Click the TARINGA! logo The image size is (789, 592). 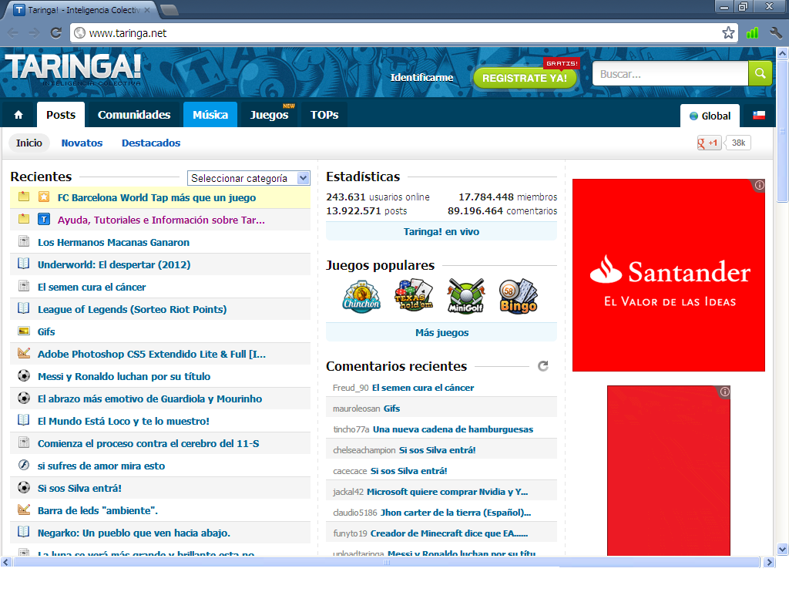click(x=73, y=69)
